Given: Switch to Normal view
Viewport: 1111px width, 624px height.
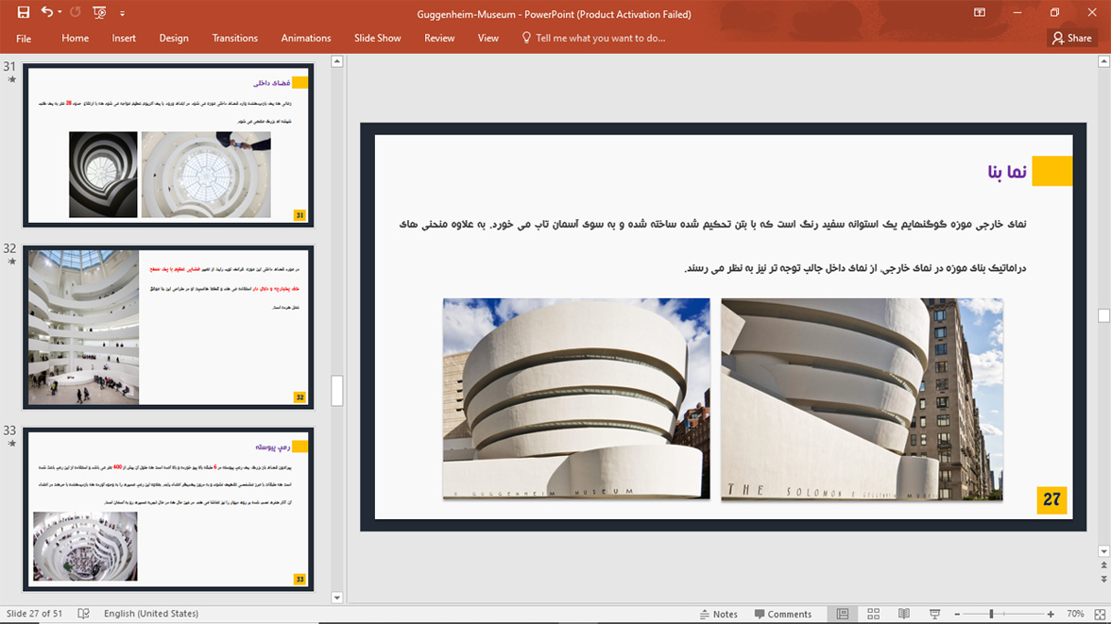Looking at the screenshot, I should 843,614.
